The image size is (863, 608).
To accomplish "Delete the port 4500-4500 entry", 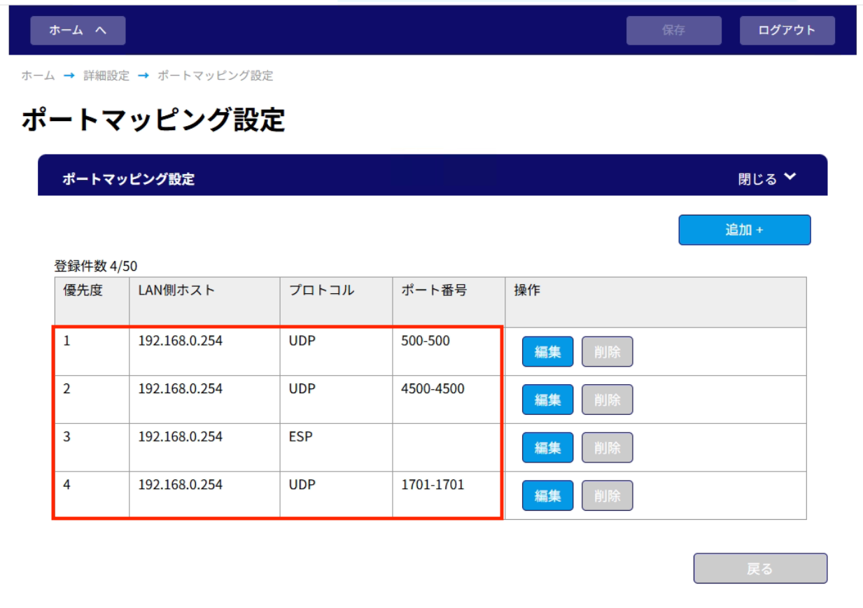I will tap(607, 400).
